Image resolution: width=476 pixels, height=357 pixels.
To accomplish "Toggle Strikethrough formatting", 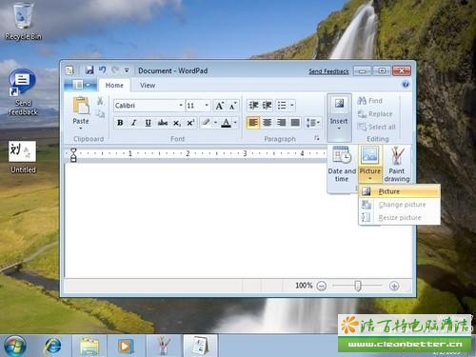I will pyautogui.click(x=163, y=123).
